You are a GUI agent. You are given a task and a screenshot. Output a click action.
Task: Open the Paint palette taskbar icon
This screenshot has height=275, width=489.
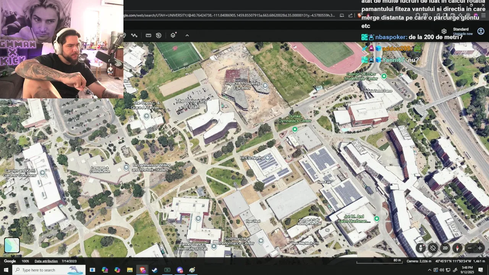coord(192,270)
